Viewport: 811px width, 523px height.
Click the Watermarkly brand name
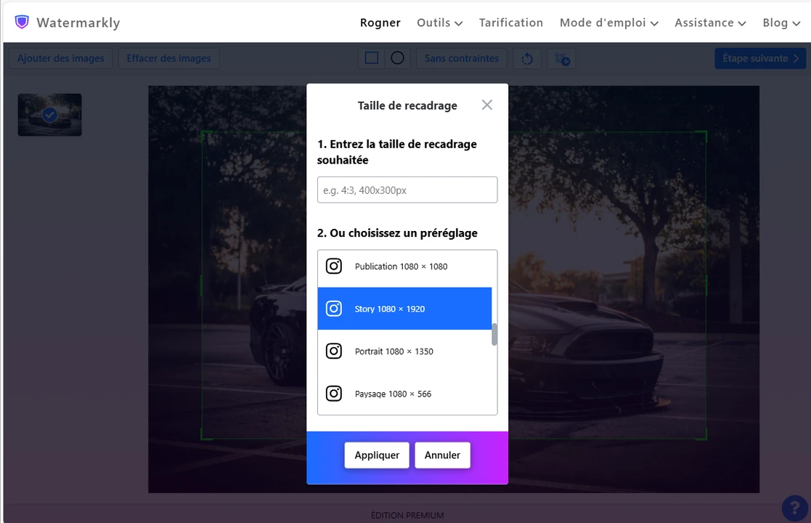click(x=78, y=23)
